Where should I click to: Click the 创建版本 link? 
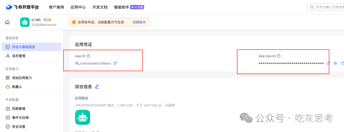[139, 22]
